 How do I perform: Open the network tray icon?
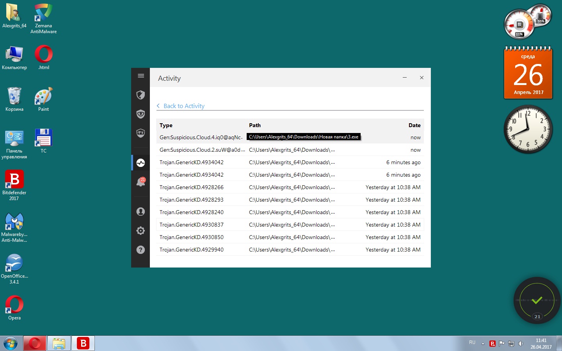pyautogui.click(x=511, y=344)
